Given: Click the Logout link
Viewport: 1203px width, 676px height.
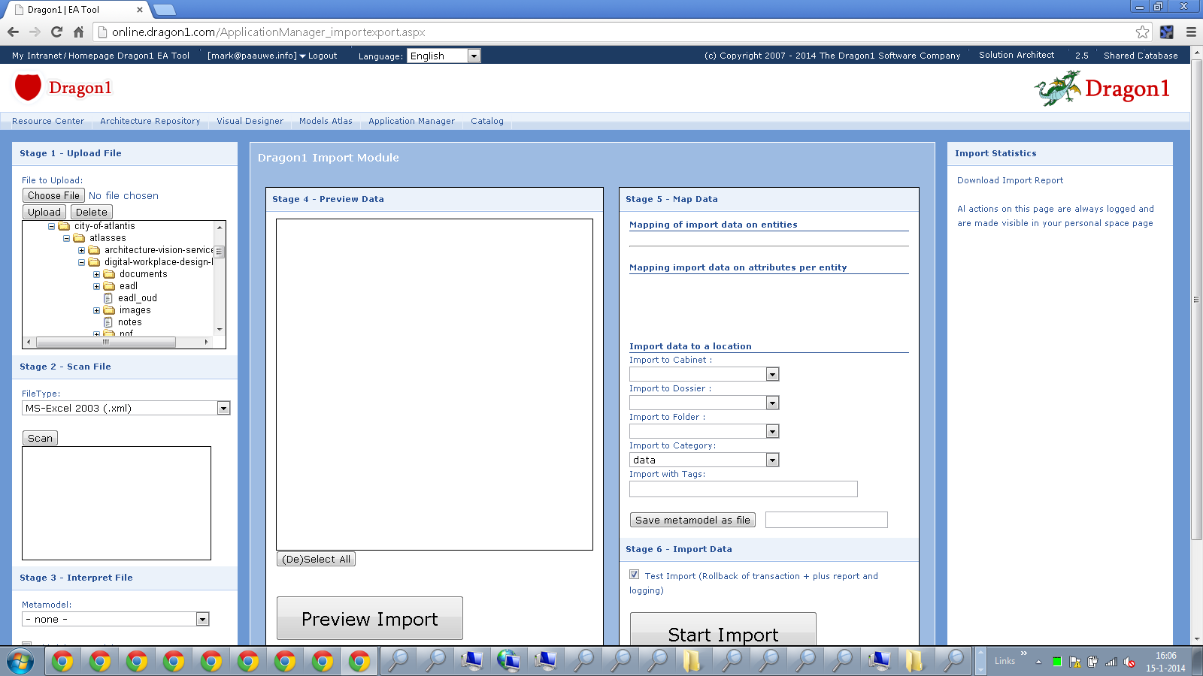Looking at the screenshot, I should click(323, 56).
